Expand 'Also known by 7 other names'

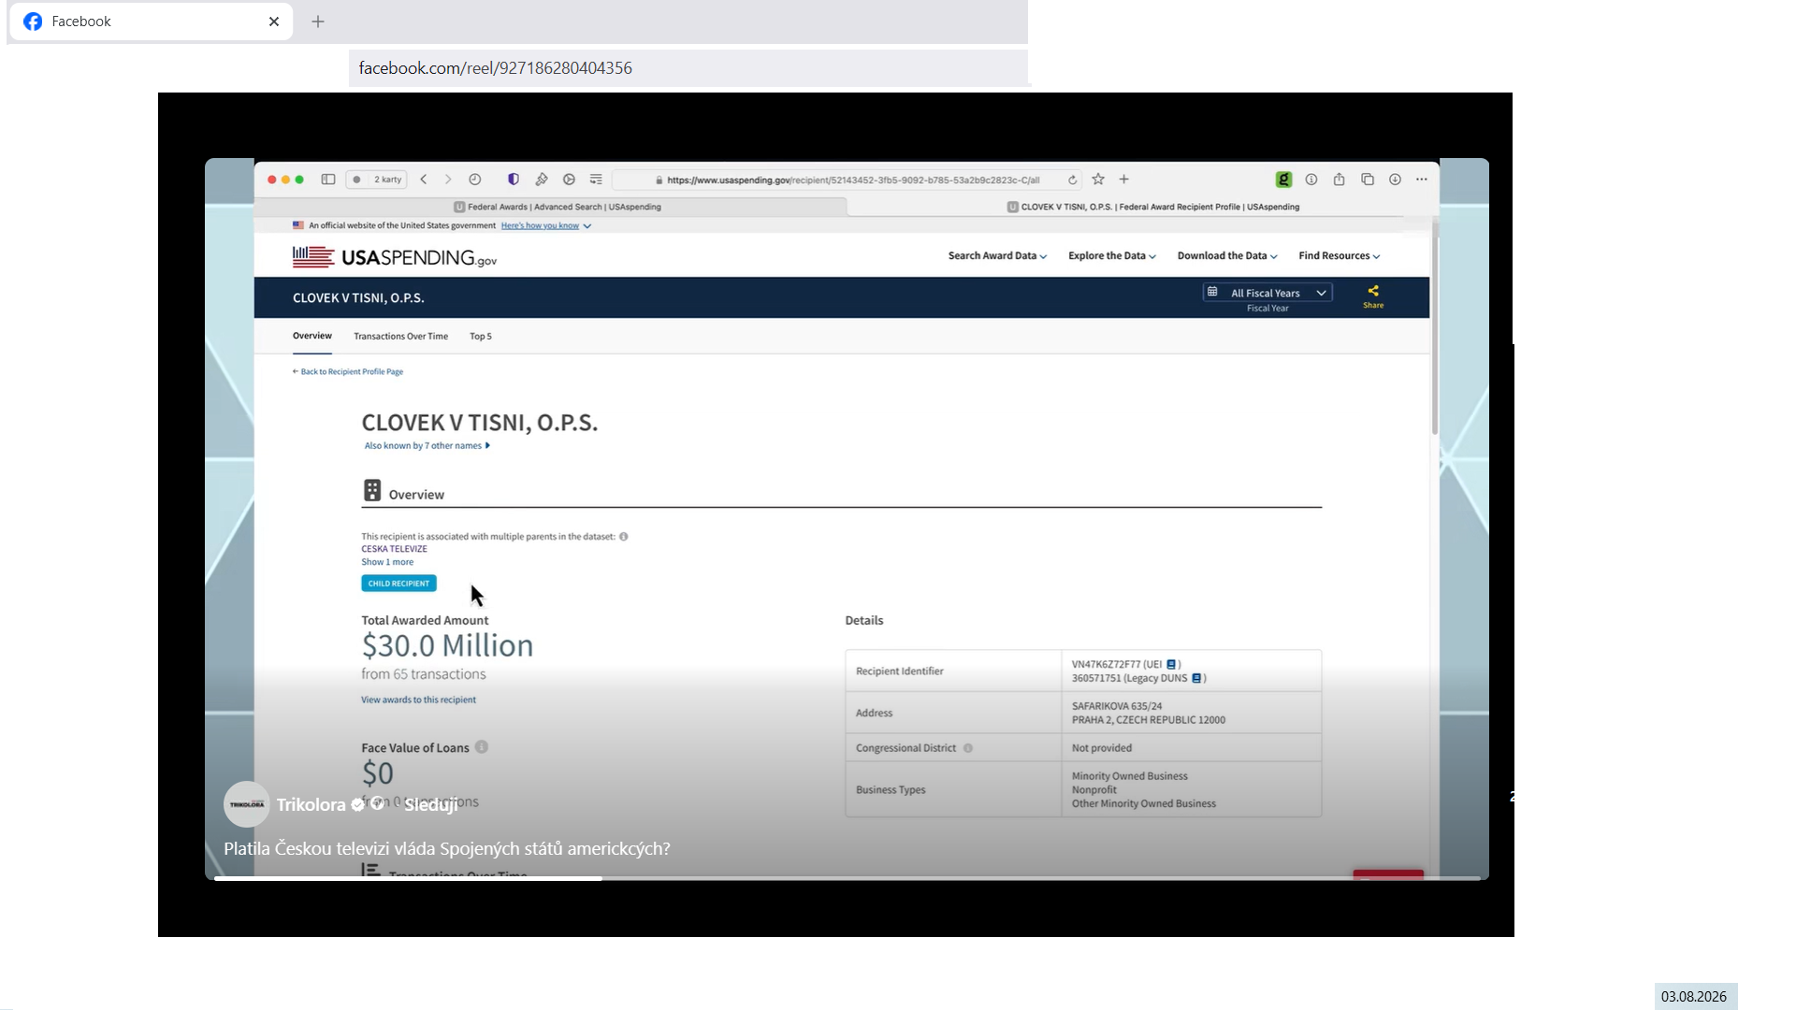[x=427, y=446]
